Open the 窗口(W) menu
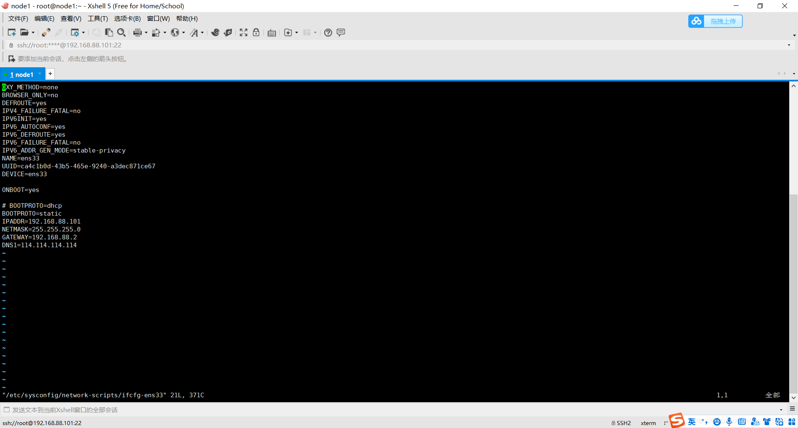 [158, 19]
